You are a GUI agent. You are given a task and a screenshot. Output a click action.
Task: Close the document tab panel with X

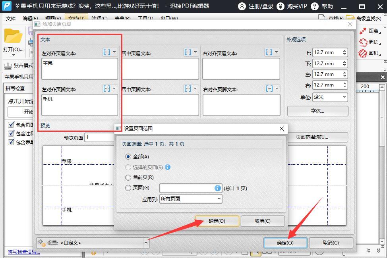[x=383, y=77]
